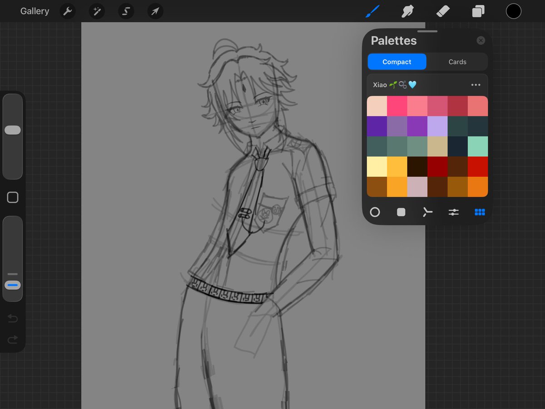Select the Eraser tool
The image size is (545, 409).
[442, 11]
